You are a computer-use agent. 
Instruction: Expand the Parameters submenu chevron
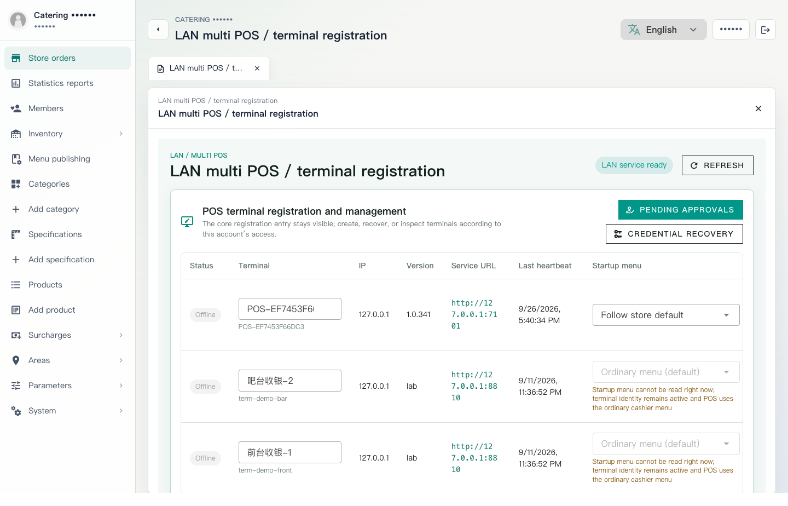coord(121,386)
